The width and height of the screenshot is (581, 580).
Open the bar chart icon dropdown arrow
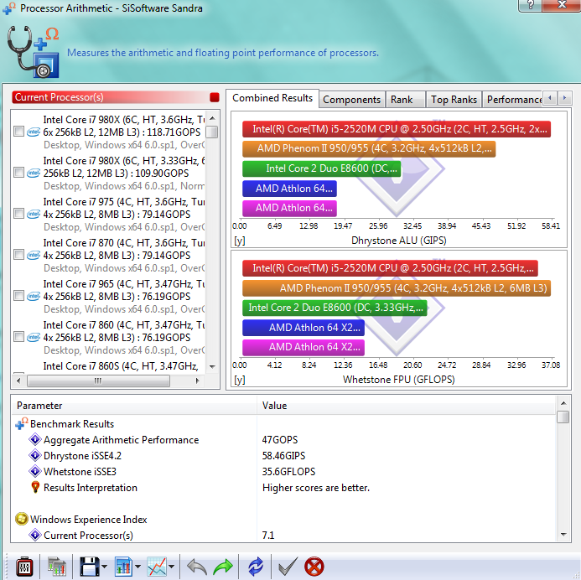pos(137,567)
